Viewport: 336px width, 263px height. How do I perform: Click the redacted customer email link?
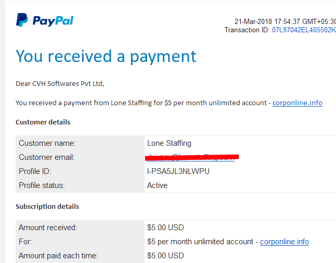[x=191, y=157]
